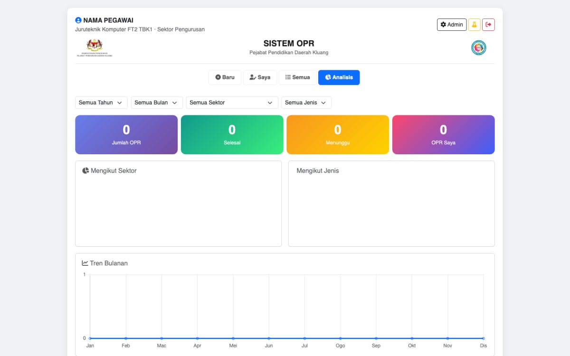Screen dimensions: 570x356
Task: Click the orange Menunggu stat card
Action: point(338,135)
